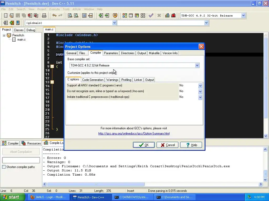
Task: Click the Print toolbar icon
Action: 44,15
